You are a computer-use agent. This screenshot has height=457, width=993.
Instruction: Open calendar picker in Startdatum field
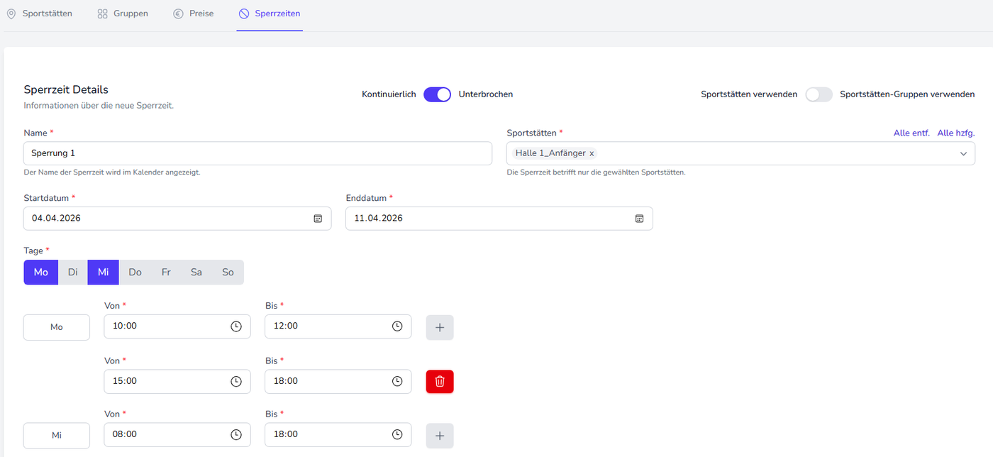(318, 219)
